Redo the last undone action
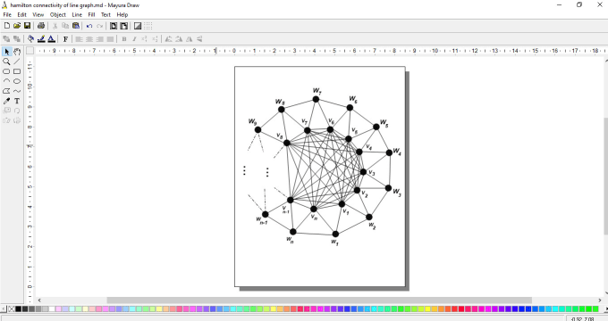The image size is (608, 321). pos(99,26)
